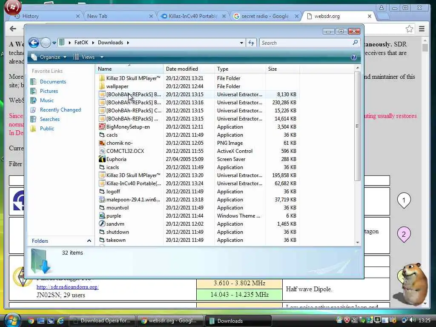Screen dimensions: 436x327
Task: Open sdr.radioandorra.org link on webpage
Action: pos(68,287)
